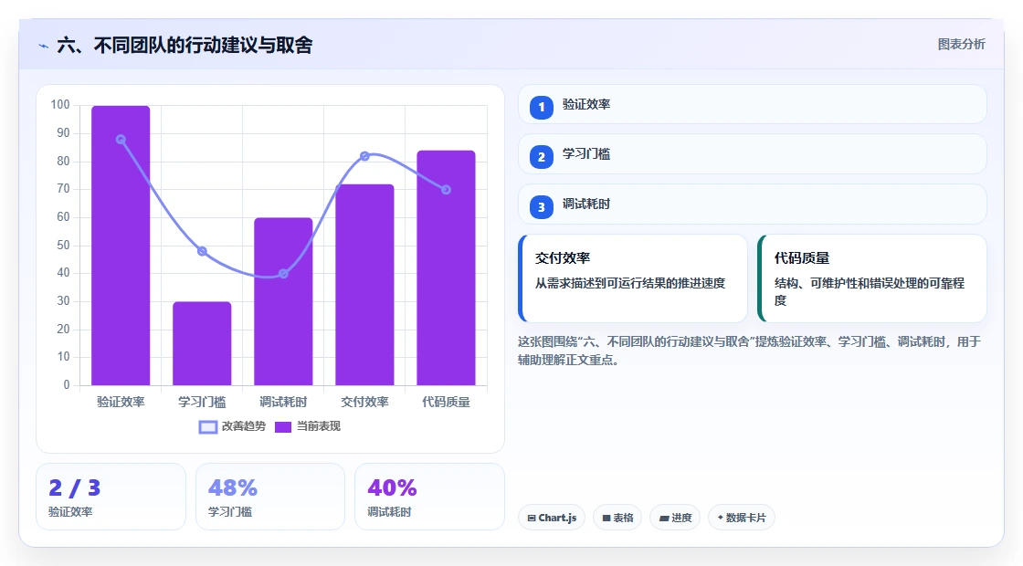This screenshot has height=566, width=1023.
Task: Select the 调试耗时 list item
Action: click(753, 204)
